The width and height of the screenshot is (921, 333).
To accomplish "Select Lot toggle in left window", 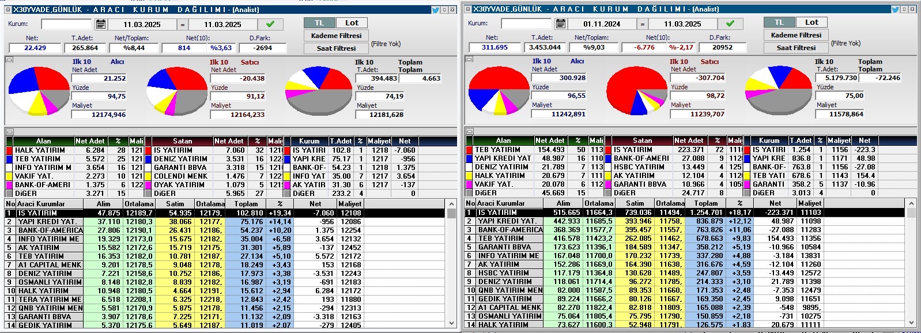I will tap(352, 23).
